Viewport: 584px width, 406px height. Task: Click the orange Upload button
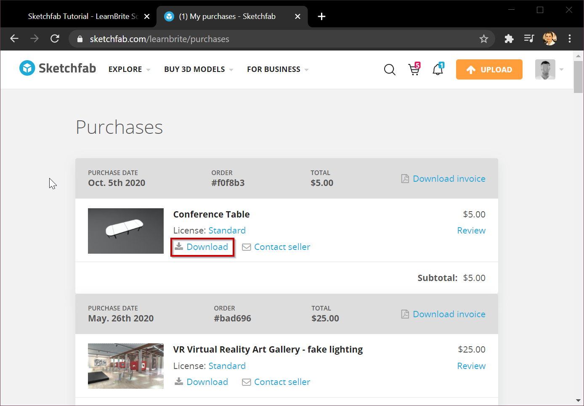(x=489, y=69)
